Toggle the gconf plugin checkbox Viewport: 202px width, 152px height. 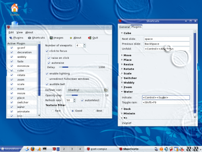coord(12,48)
